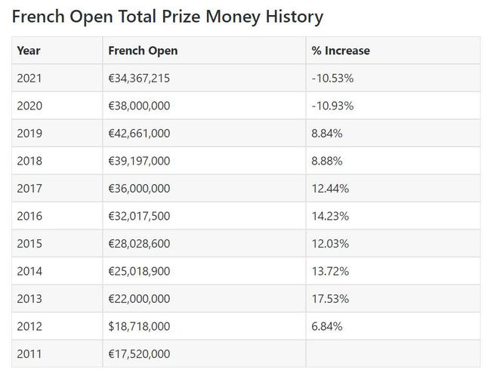Click the 17.53% increase value
This screenshot has width=491, height=385.
pyautogui.click(x=330, y=299)
